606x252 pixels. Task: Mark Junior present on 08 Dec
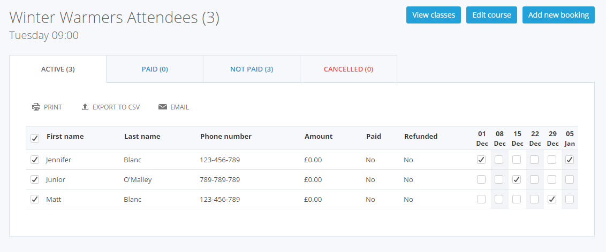[x=499, y=179]
